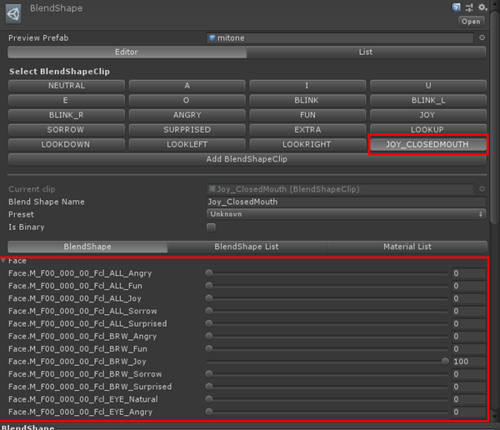Select the EXTRA clip button
Screen dimensions: 500x430
click(x=307, y=129)
